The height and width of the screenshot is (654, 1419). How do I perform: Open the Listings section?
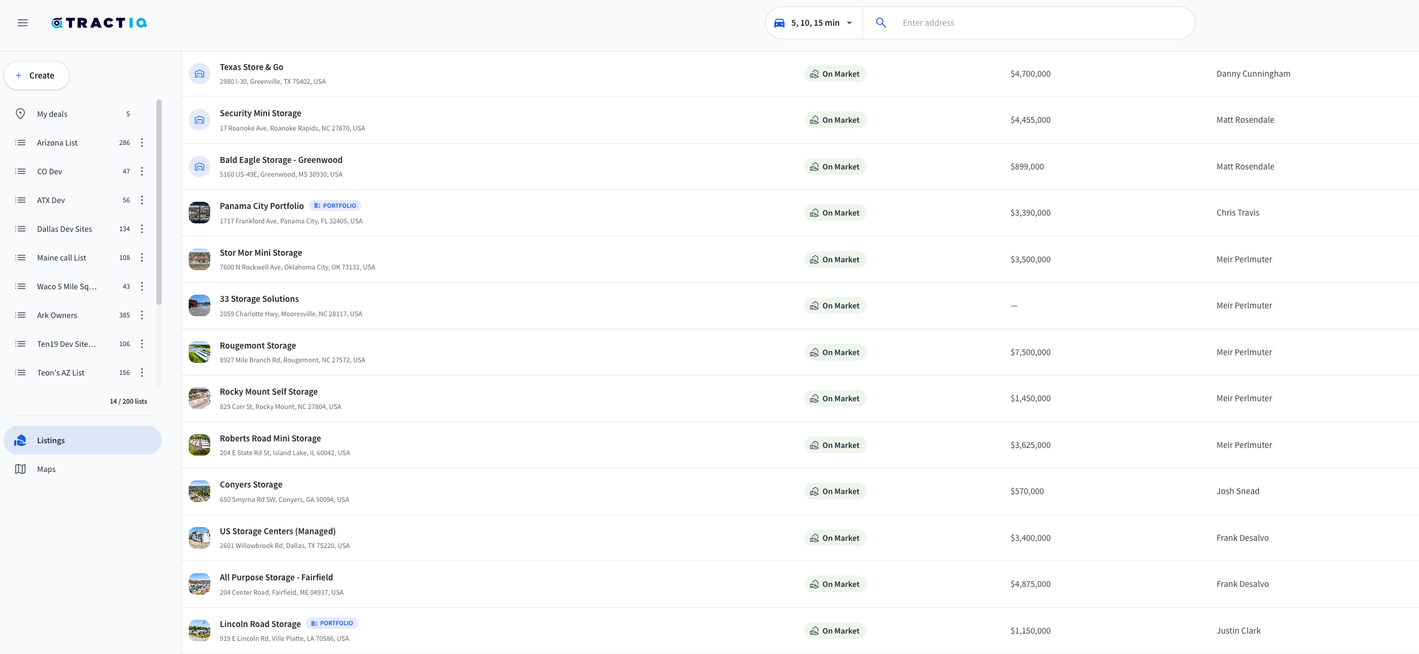pyautogui.click(x=83, y=440)
